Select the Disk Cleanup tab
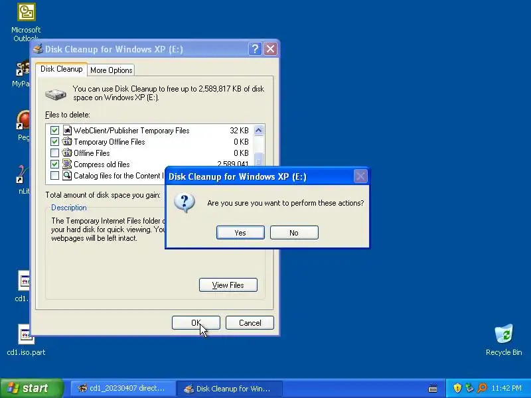 click(61, 69)
